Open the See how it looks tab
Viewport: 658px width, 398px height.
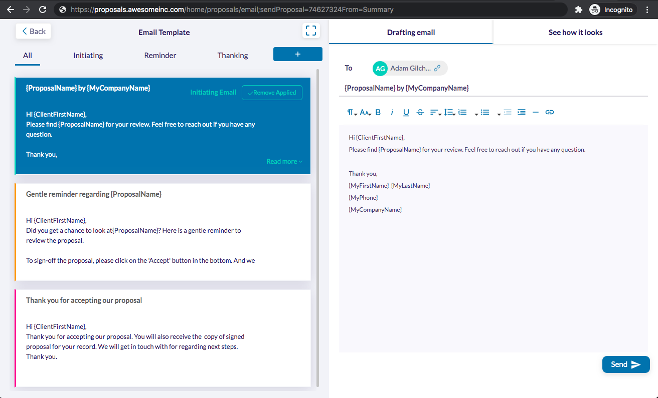click(575, 33)
